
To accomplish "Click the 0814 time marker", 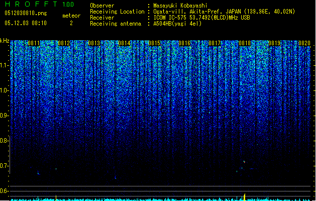I will pyautogui.click(x=124, y=43).
